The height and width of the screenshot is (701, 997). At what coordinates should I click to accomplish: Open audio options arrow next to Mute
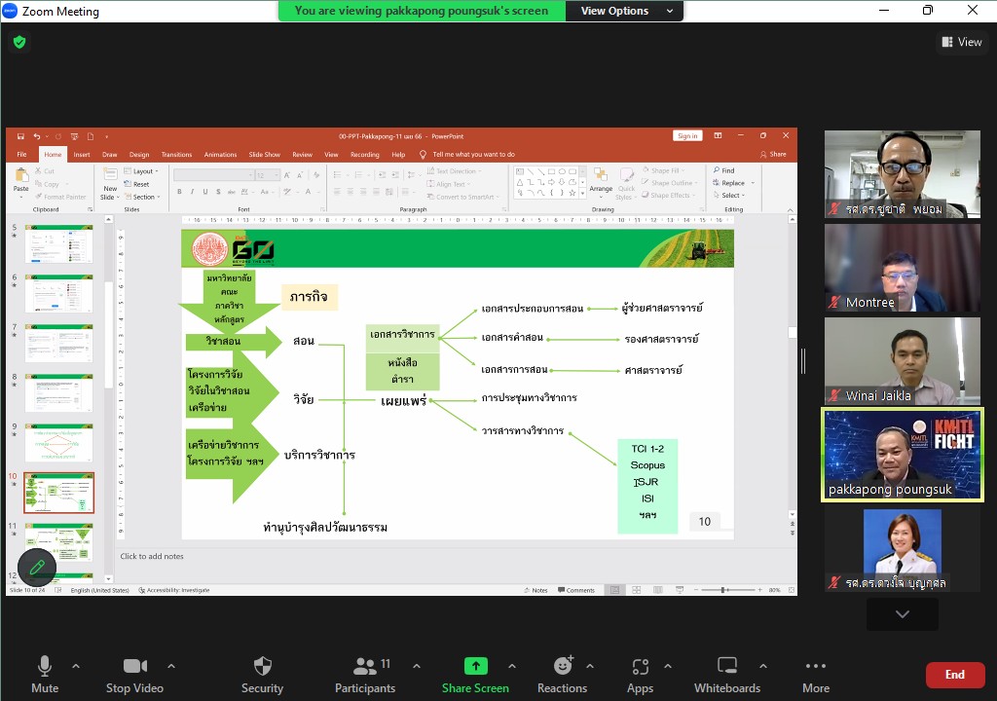(x=76, y=666)
